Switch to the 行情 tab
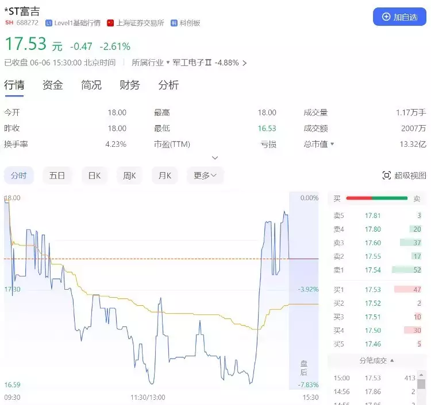 pyautogui.click(x=14, y=85)
